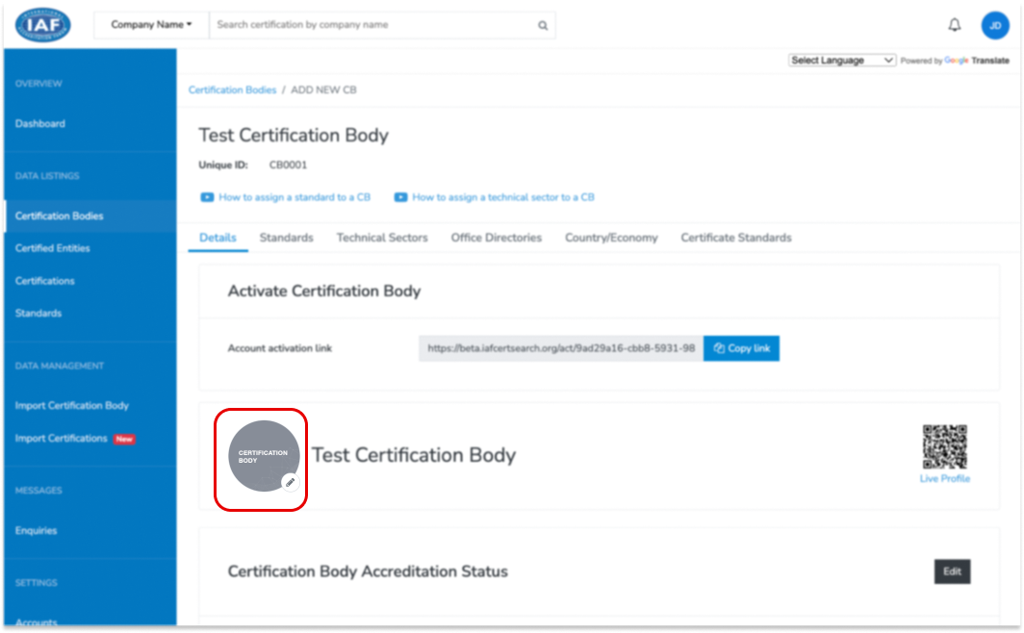The height and width of the screenshot is (633, 1024).
Task: Select the account activation link field
Action: click(x=560, y=348)
